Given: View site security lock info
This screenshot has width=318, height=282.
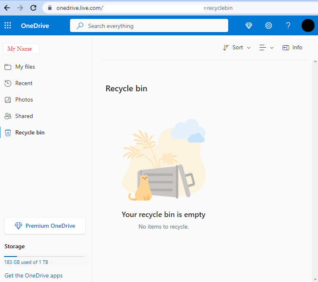Looking at the screenshot, I should tap(50, 8).
